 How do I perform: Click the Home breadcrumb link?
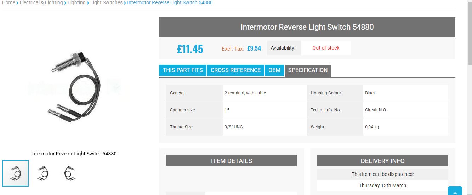click(x=8, y=2)
